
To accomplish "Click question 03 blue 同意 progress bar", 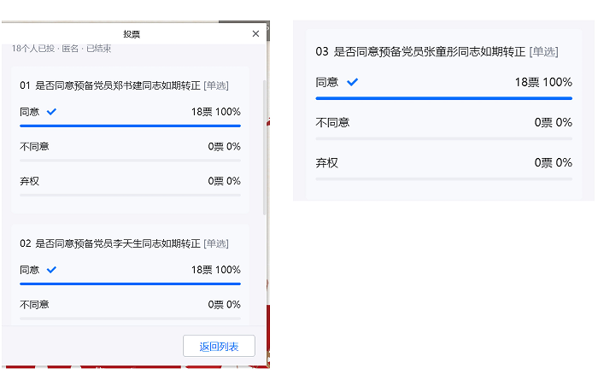I will [443, 98].
